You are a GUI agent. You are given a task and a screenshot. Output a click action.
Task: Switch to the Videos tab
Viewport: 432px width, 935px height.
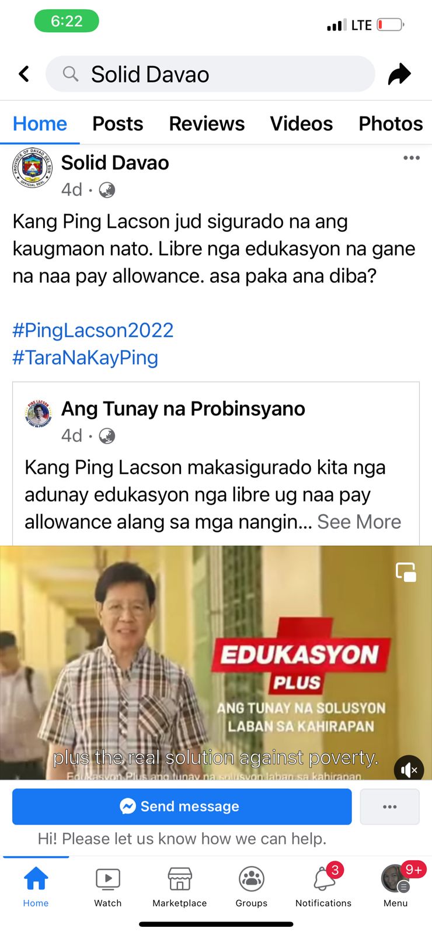[301, 124]
